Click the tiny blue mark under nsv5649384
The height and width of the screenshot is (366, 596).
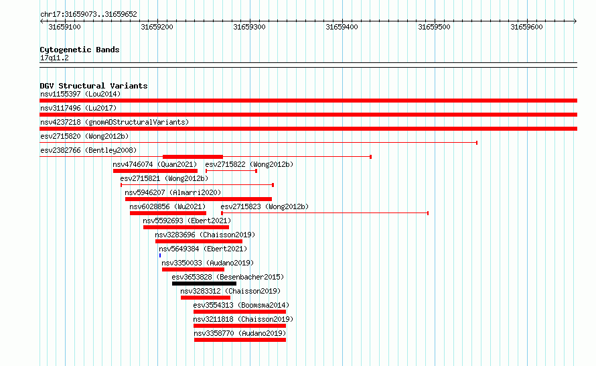pos(160,255)
